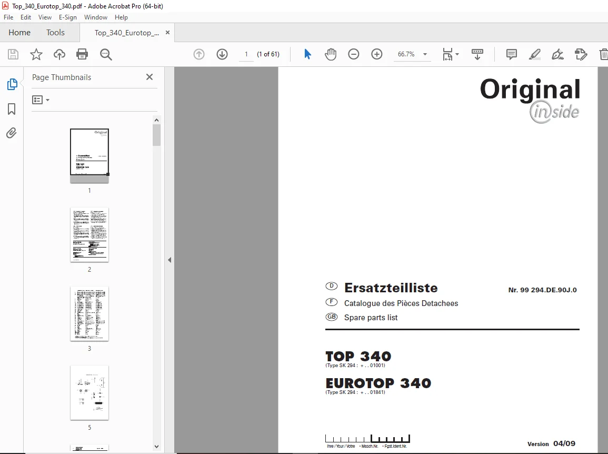Switch to the Tools tab
The height and width of the screenshot is (454, 608).
click(55, 33)
